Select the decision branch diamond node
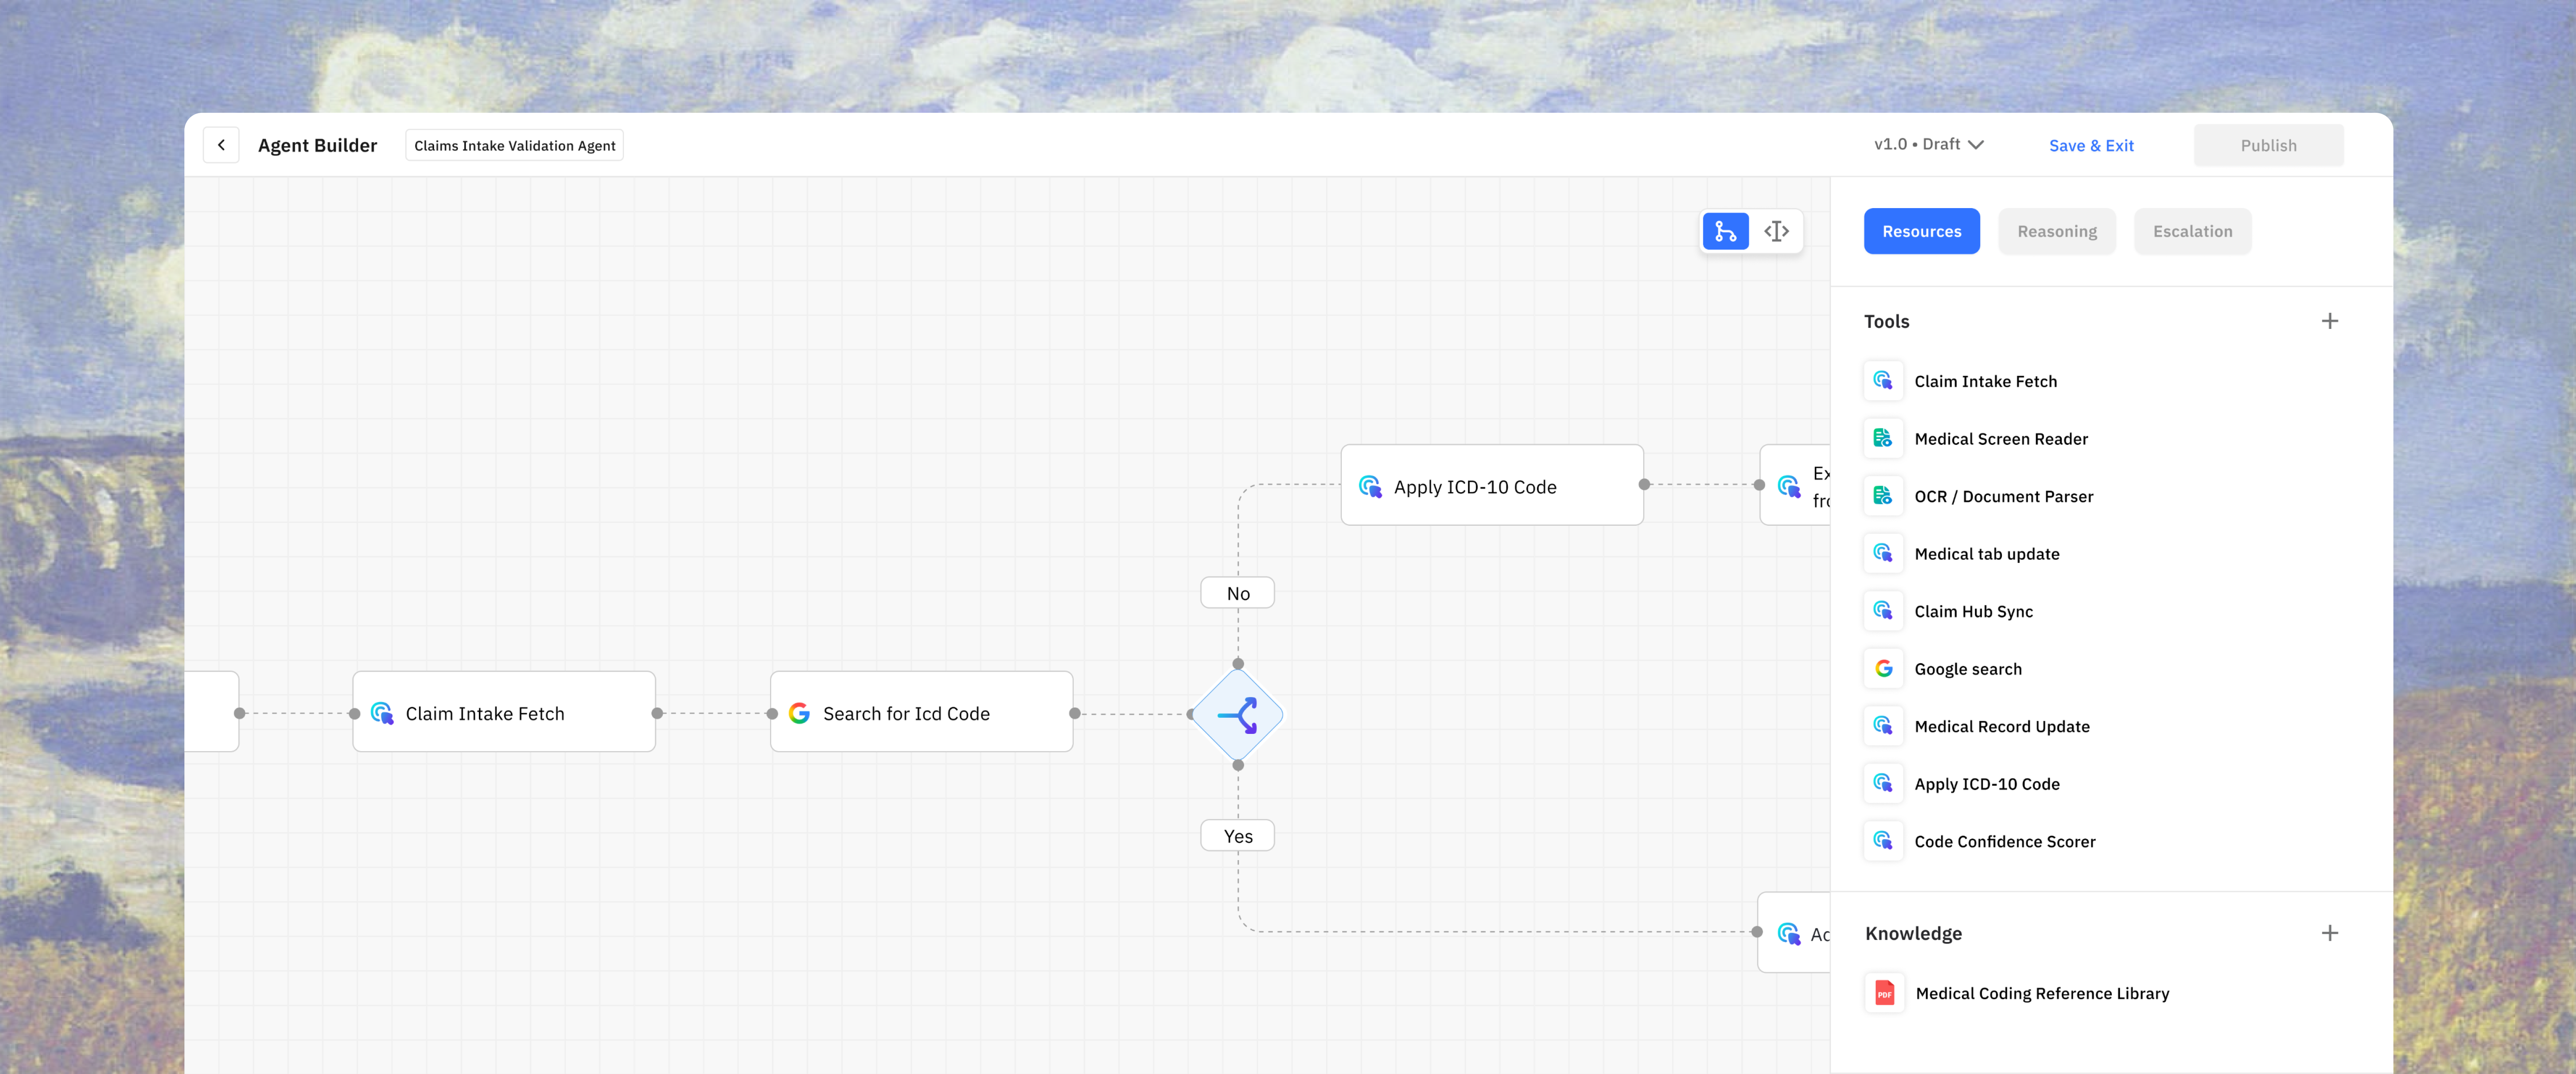The height and width of the screenshot is (1074, 2576). (x=1238, y=715)
